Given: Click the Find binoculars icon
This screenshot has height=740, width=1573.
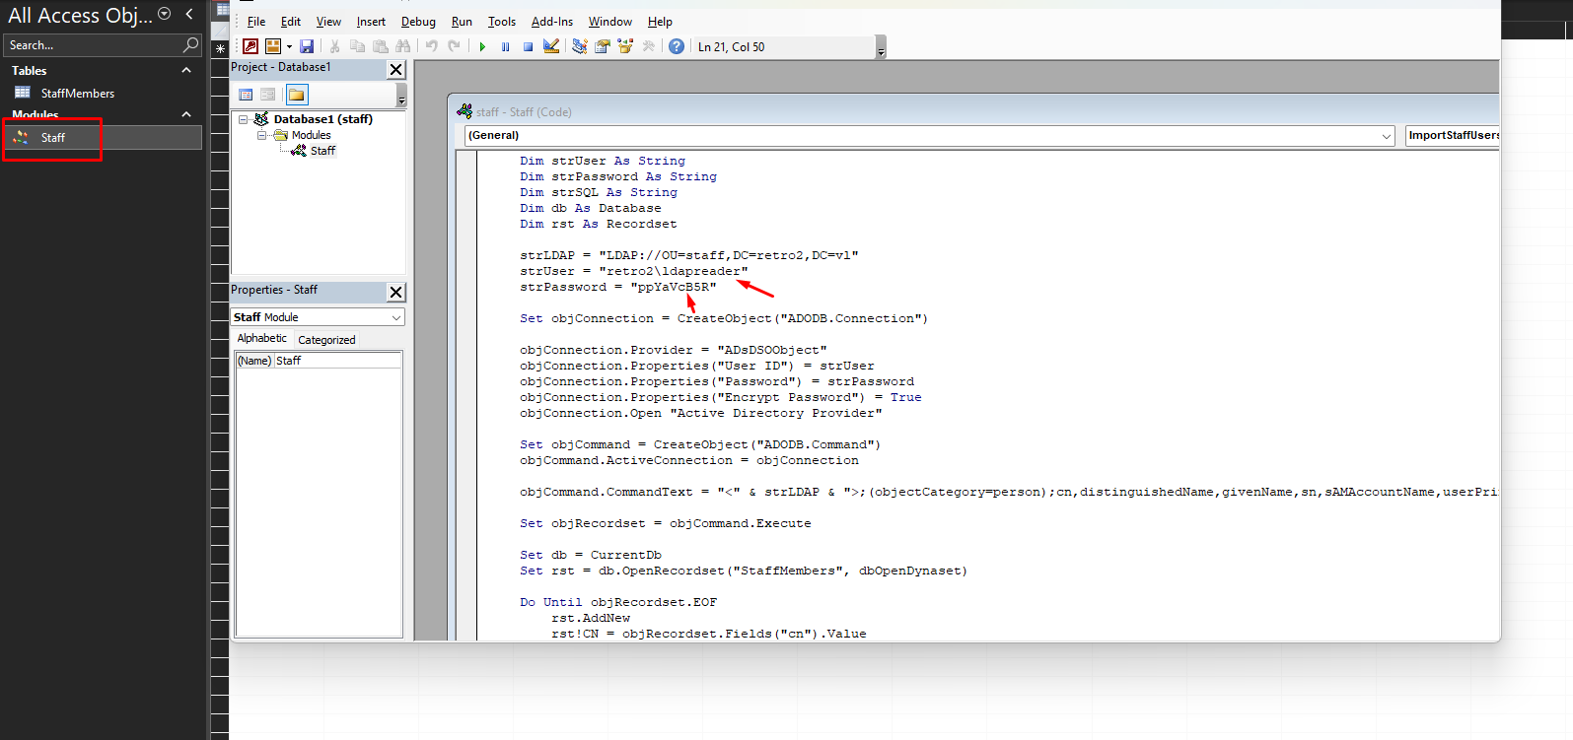Looking at the screenshot, I should coord(402,46).
